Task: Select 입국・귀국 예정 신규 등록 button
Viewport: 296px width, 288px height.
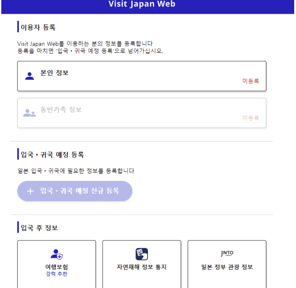Action: [75, 191]
